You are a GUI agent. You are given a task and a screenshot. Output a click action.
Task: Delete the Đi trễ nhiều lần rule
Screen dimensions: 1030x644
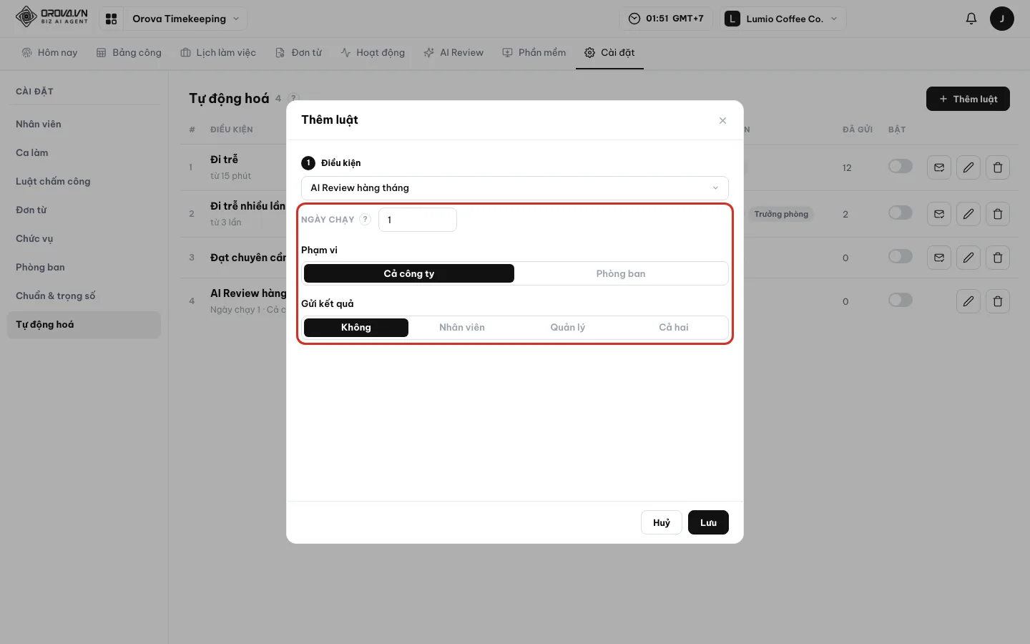pos(998,214)
